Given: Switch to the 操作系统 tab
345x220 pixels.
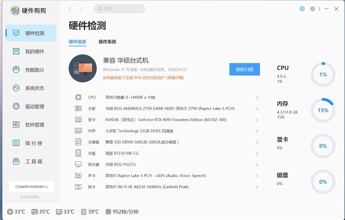Looking at the screenshot, I should 107,42.
